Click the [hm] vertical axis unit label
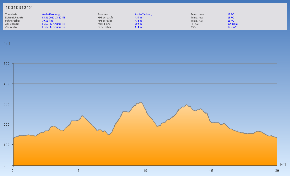 click(7, 43)
